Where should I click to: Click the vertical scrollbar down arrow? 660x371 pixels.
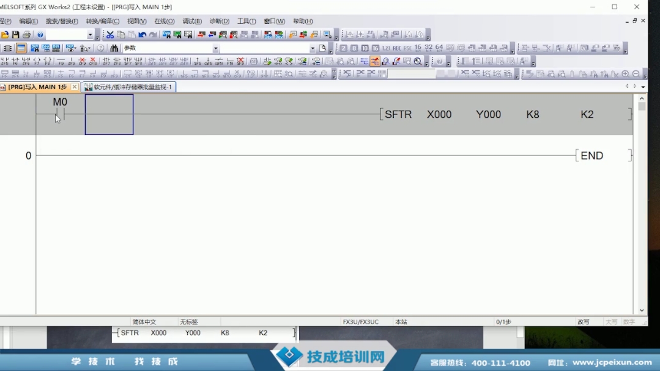tap(642, 310)
